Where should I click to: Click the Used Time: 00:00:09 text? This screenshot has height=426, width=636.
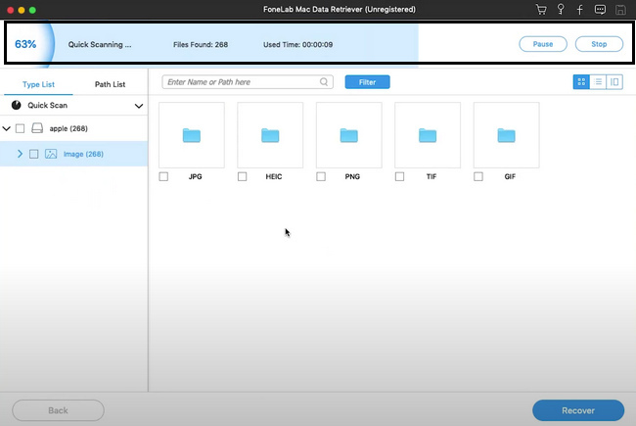click(x=297, y=45)
